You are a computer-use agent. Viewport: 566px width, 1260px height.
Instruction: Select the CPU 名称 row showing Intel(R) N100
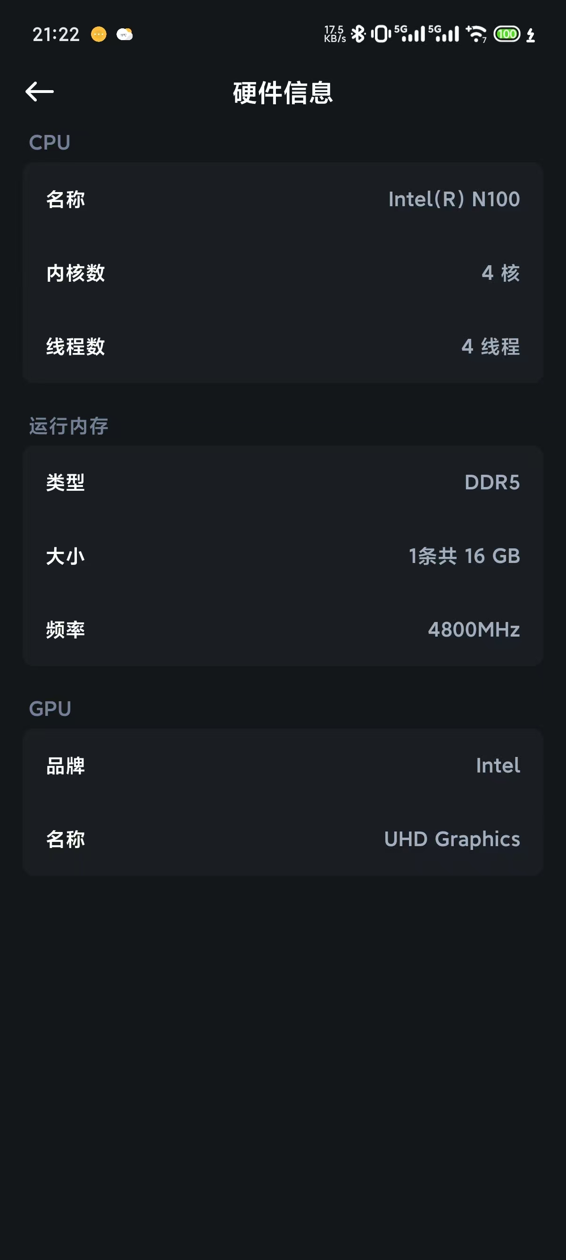(283, 200)
